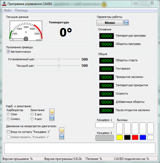Open the Помощь menu
This screenshot has width=160, height=163.
(x=21, y=10)
